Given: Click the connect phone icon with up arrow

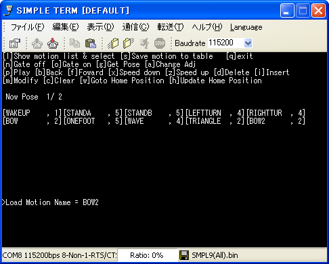Looking at the screenshot, I should tap(37, 43).
